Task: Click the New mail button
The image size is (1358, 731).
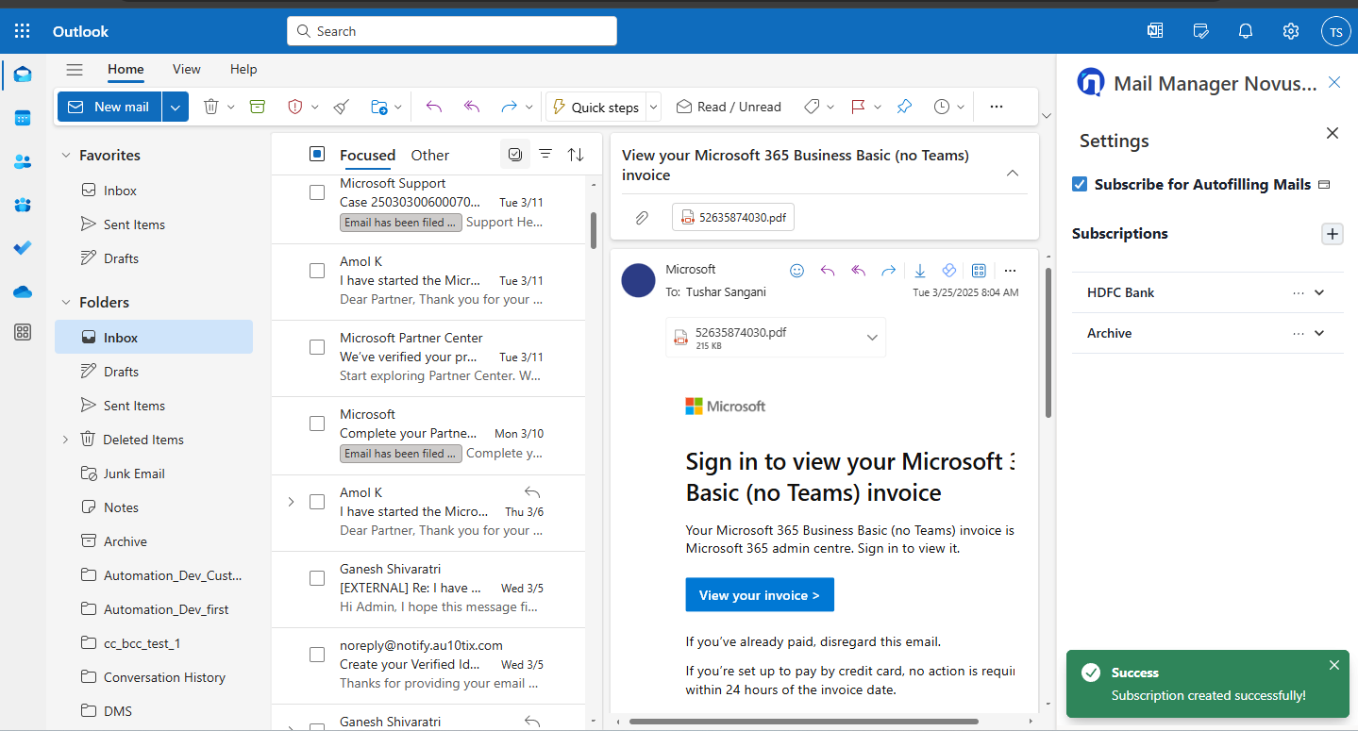Action: (x=109, y=107)
